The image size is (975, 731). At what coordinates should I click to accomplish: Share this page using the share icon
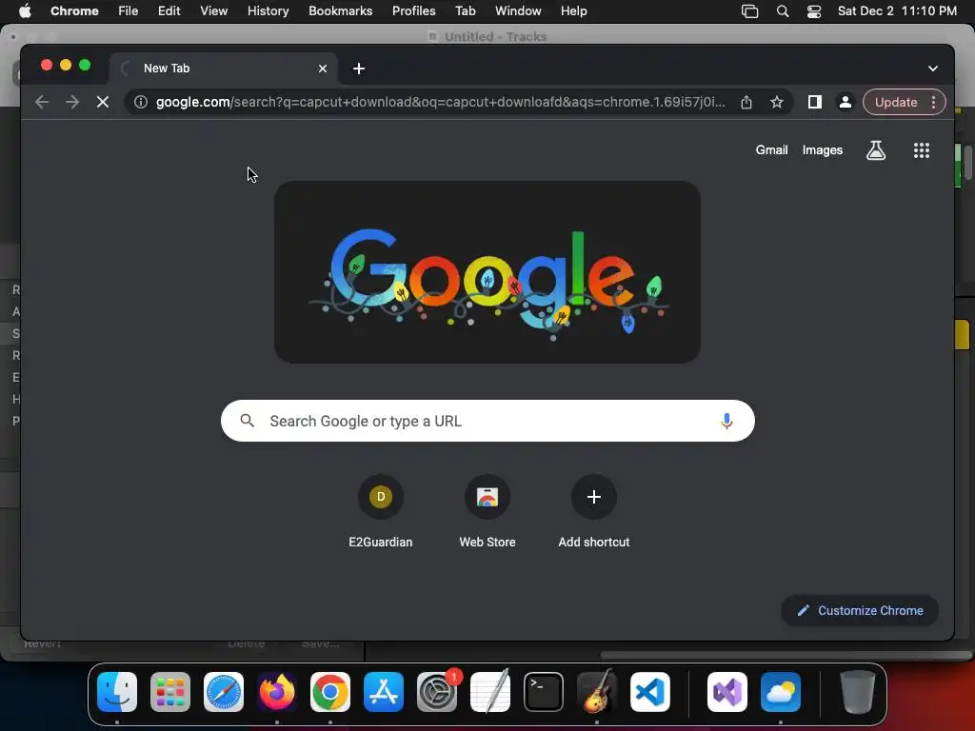(746, 102)
